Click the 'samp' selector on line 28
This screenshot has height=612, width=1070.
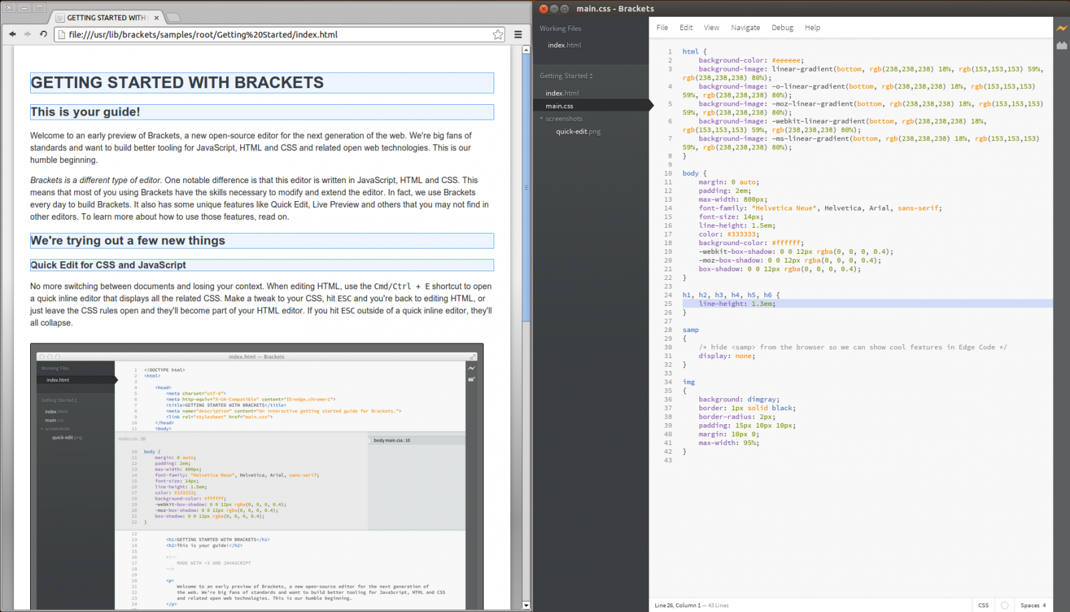pyautogui.click(x=691, y=330)
